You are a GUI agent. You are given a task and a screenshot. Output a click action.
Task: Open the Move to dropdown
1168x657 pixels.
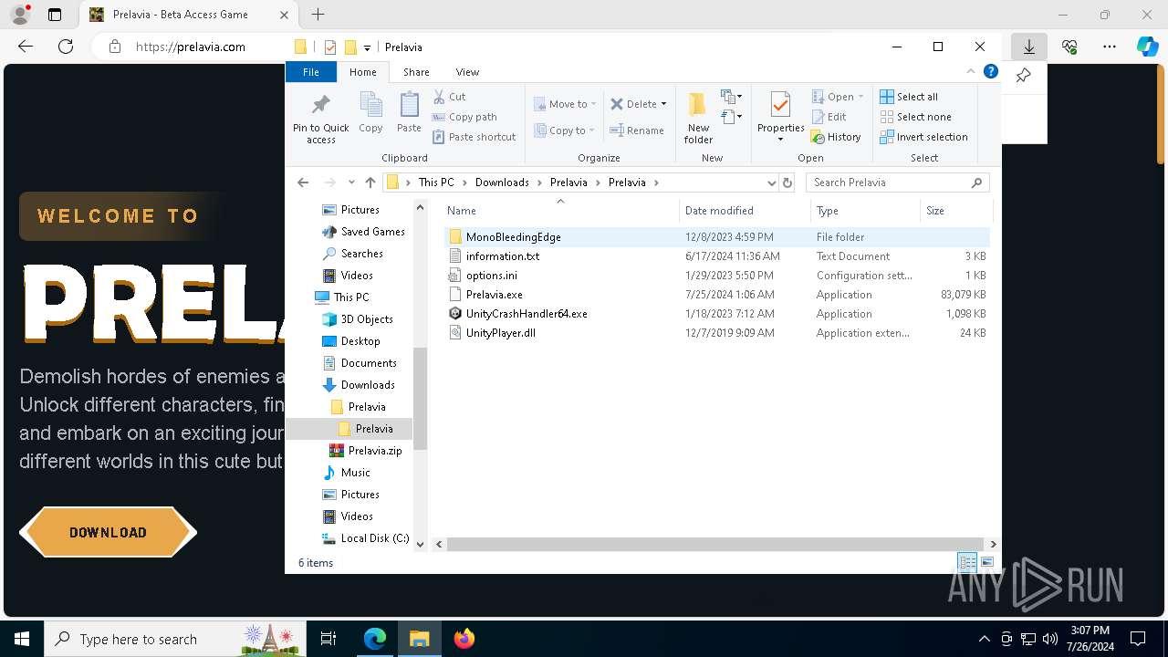[x=565, y=104]
